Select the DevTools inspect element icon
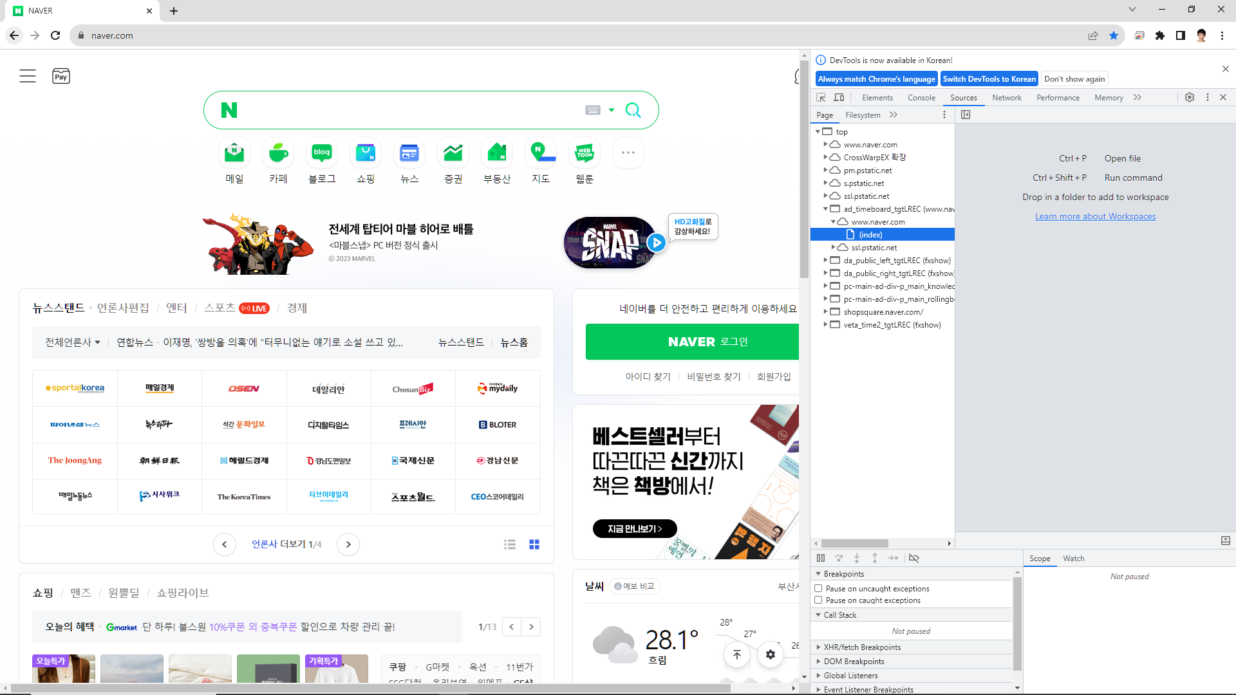Image resolution: width=1236 pixels, height=695 pixels. (x=821, y=97)
